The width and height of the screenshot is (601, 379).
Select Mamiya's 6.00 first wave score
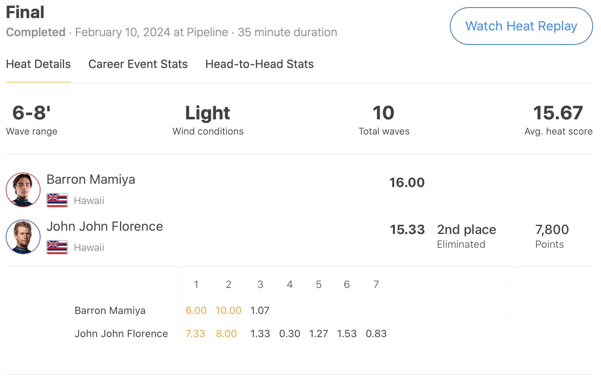196,310
